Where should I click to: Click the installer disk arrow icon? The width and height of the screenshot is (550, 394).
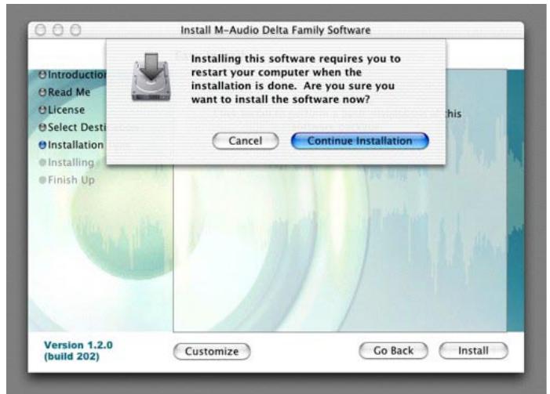tap(151, 78)
